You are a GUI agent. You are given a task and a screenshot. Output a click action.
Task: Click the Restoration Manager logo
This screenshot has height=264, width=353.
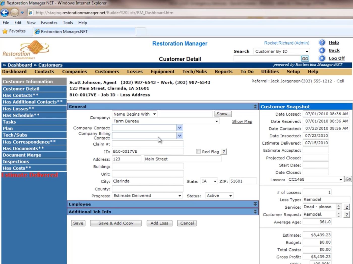tap(26, 50)
